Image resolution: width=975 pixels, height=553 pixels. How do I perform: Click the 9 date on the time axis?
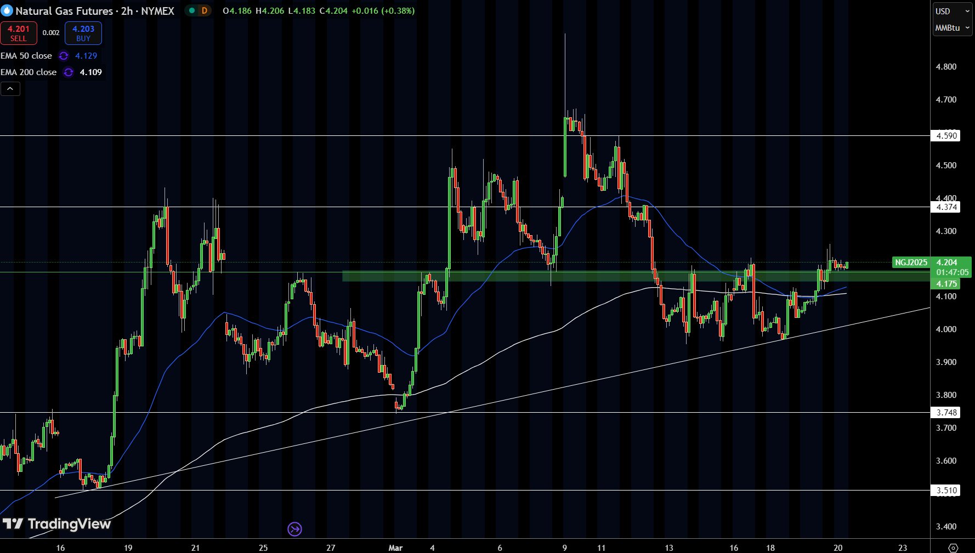[x=565, y=548]
